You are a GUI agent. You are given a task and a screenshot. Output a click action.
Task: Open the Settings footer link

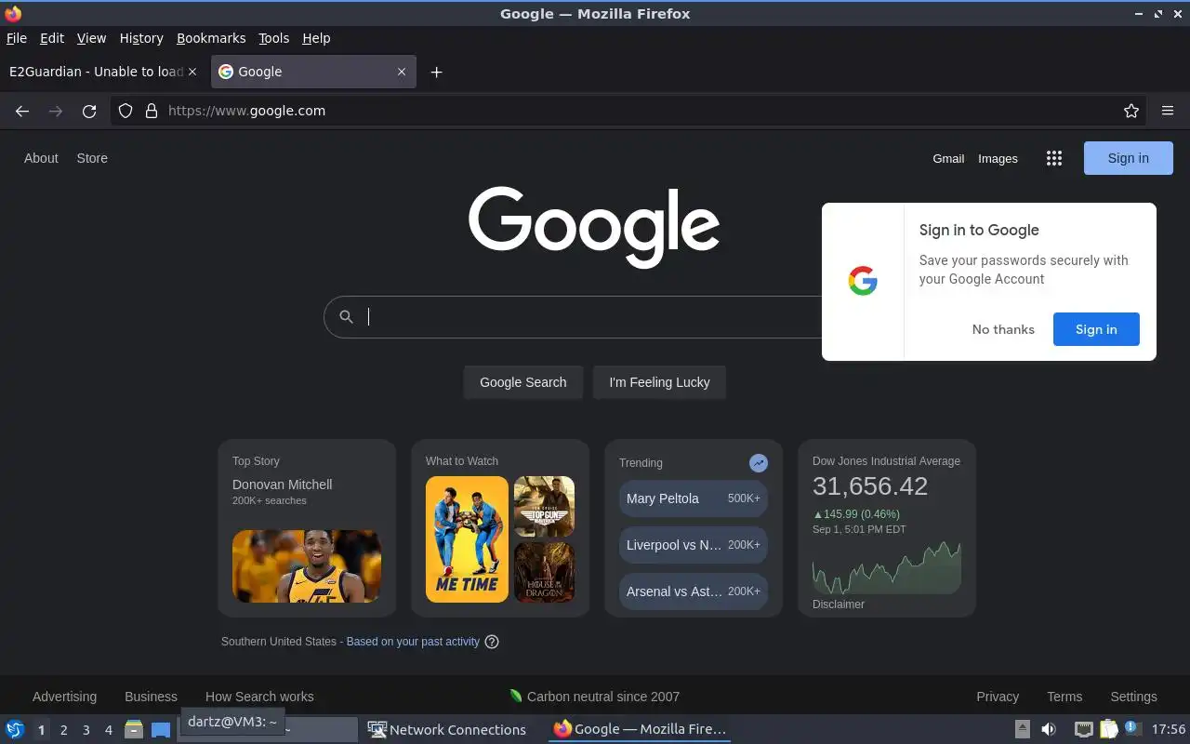click(x=1133, y=697)
